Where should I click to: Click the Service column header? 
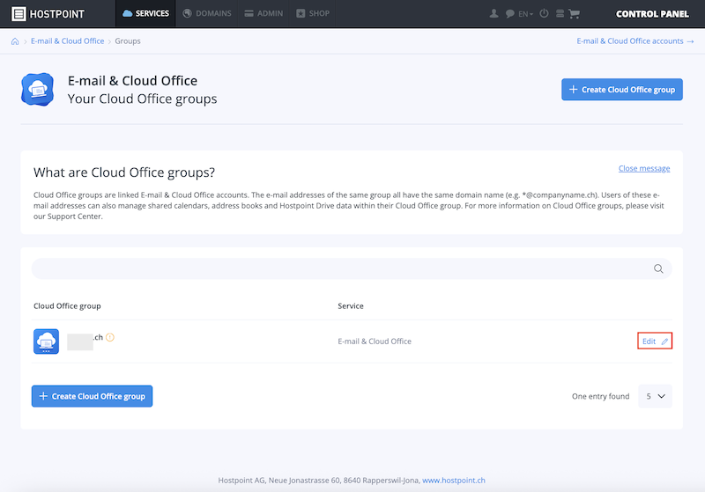(x=351, y=305)
